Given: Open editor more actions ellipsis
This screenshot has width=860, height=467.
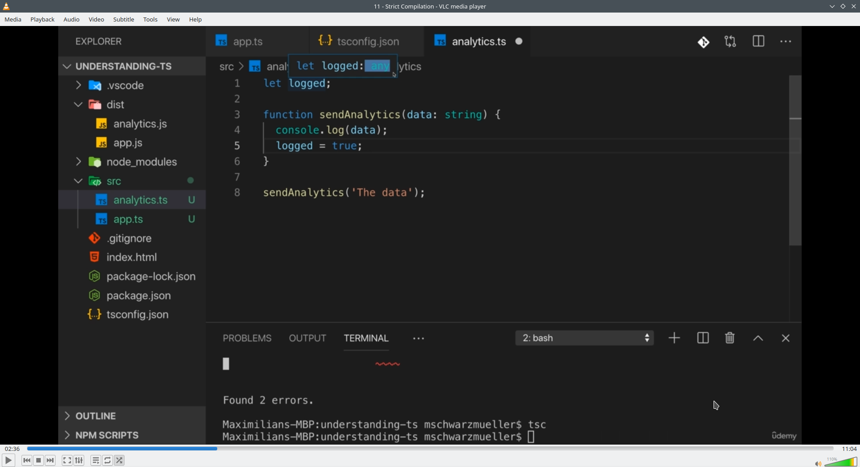Looking at the screenshot, I should [x=786, y=42].
